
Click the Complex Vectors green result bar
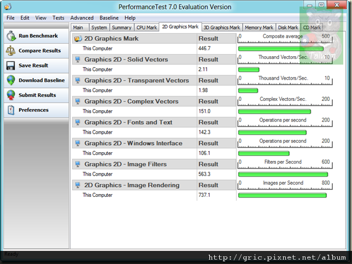pyautogui.click(x=274, y=111)
